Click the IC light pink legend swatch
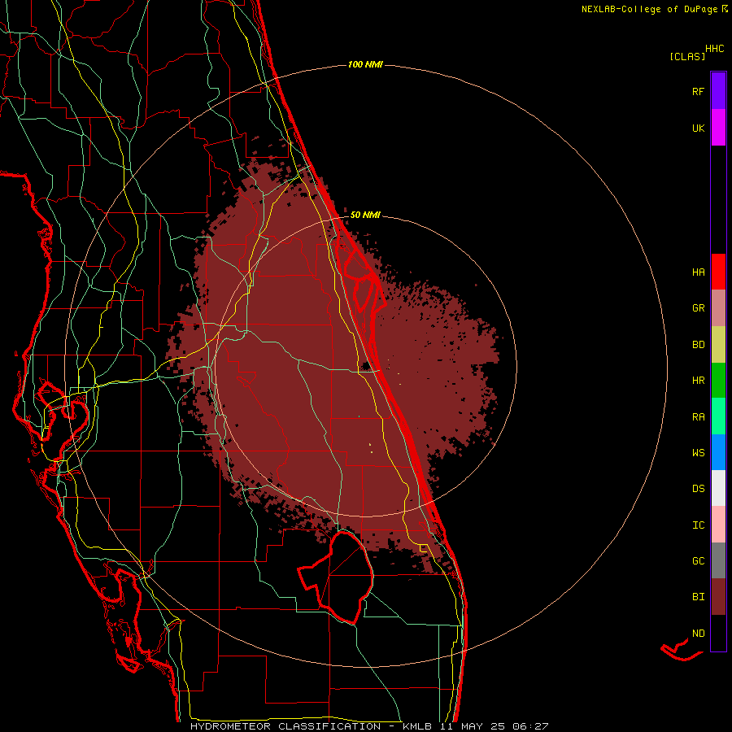The image size is (732, 732). tap(718, 525)
